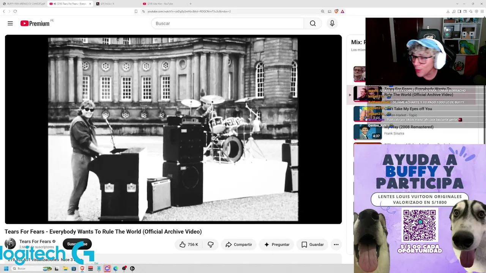Viewport: 486px width, 273px height.
Task: Switch to the BUFFY FAM ARENAS CV CANICAT.pdf tab
Action: click(x=24, y=4)
